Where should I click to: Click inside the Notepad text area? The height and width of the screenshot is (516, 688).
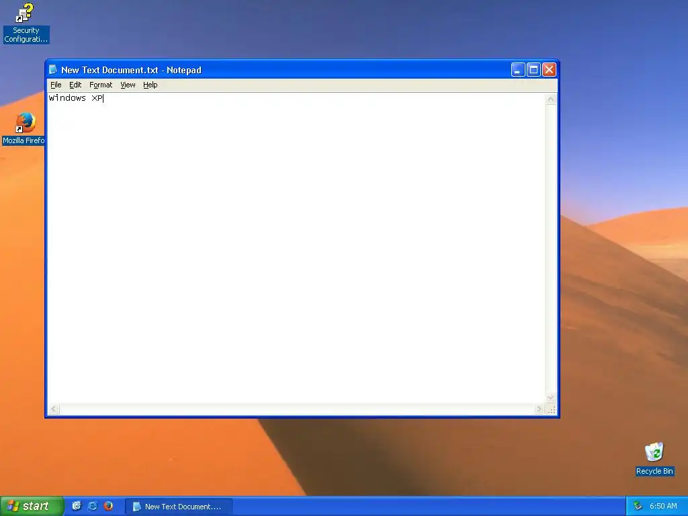(296, 248)
